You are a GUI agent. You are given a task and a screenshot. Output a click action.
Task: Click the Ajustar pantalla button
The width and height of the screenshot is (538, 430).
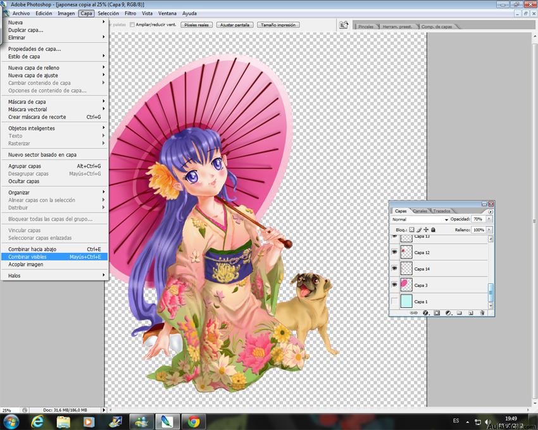click(235, 25)
